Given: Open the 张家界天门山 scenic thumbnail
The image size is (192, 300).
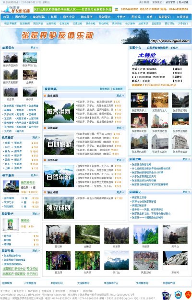Looking at the screenshot, I should pos(30,57).
